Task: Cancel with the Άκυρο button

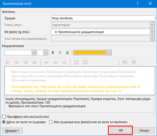Action: (144, 130)
